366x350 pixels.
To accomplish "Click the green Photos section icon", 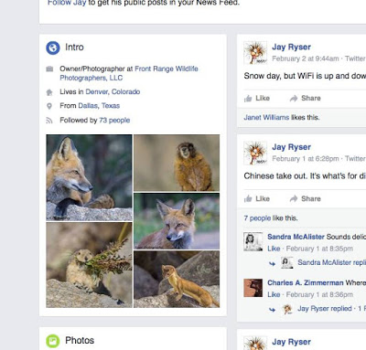I will coord(53,341).
